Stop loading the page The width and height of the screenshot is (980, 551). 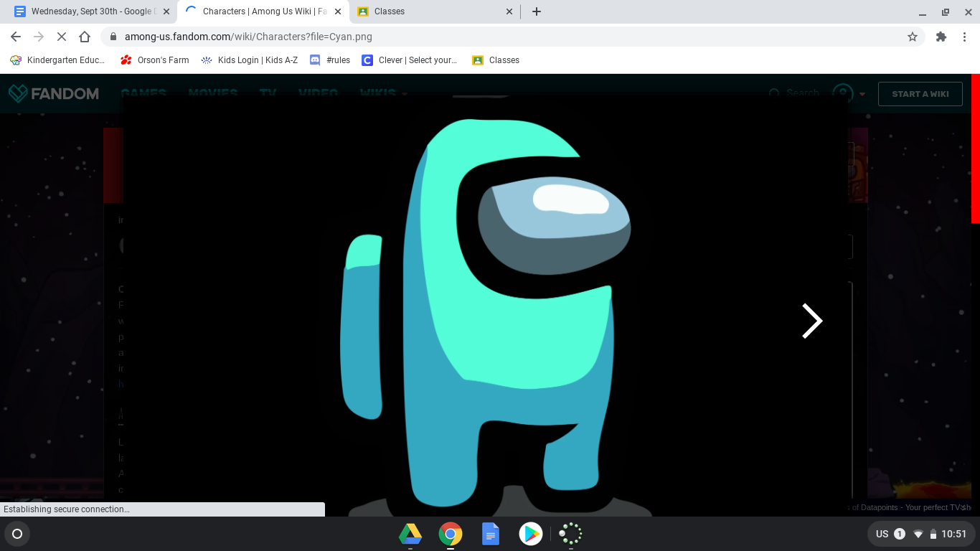tap(62, 37)
